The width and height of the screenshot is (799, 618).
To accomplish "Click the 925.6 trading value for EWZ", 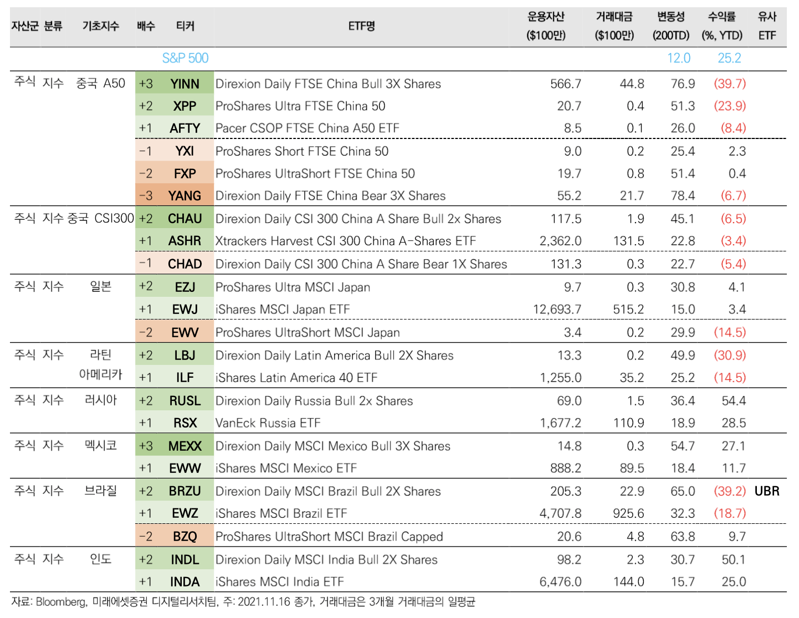I will point(628,513).
